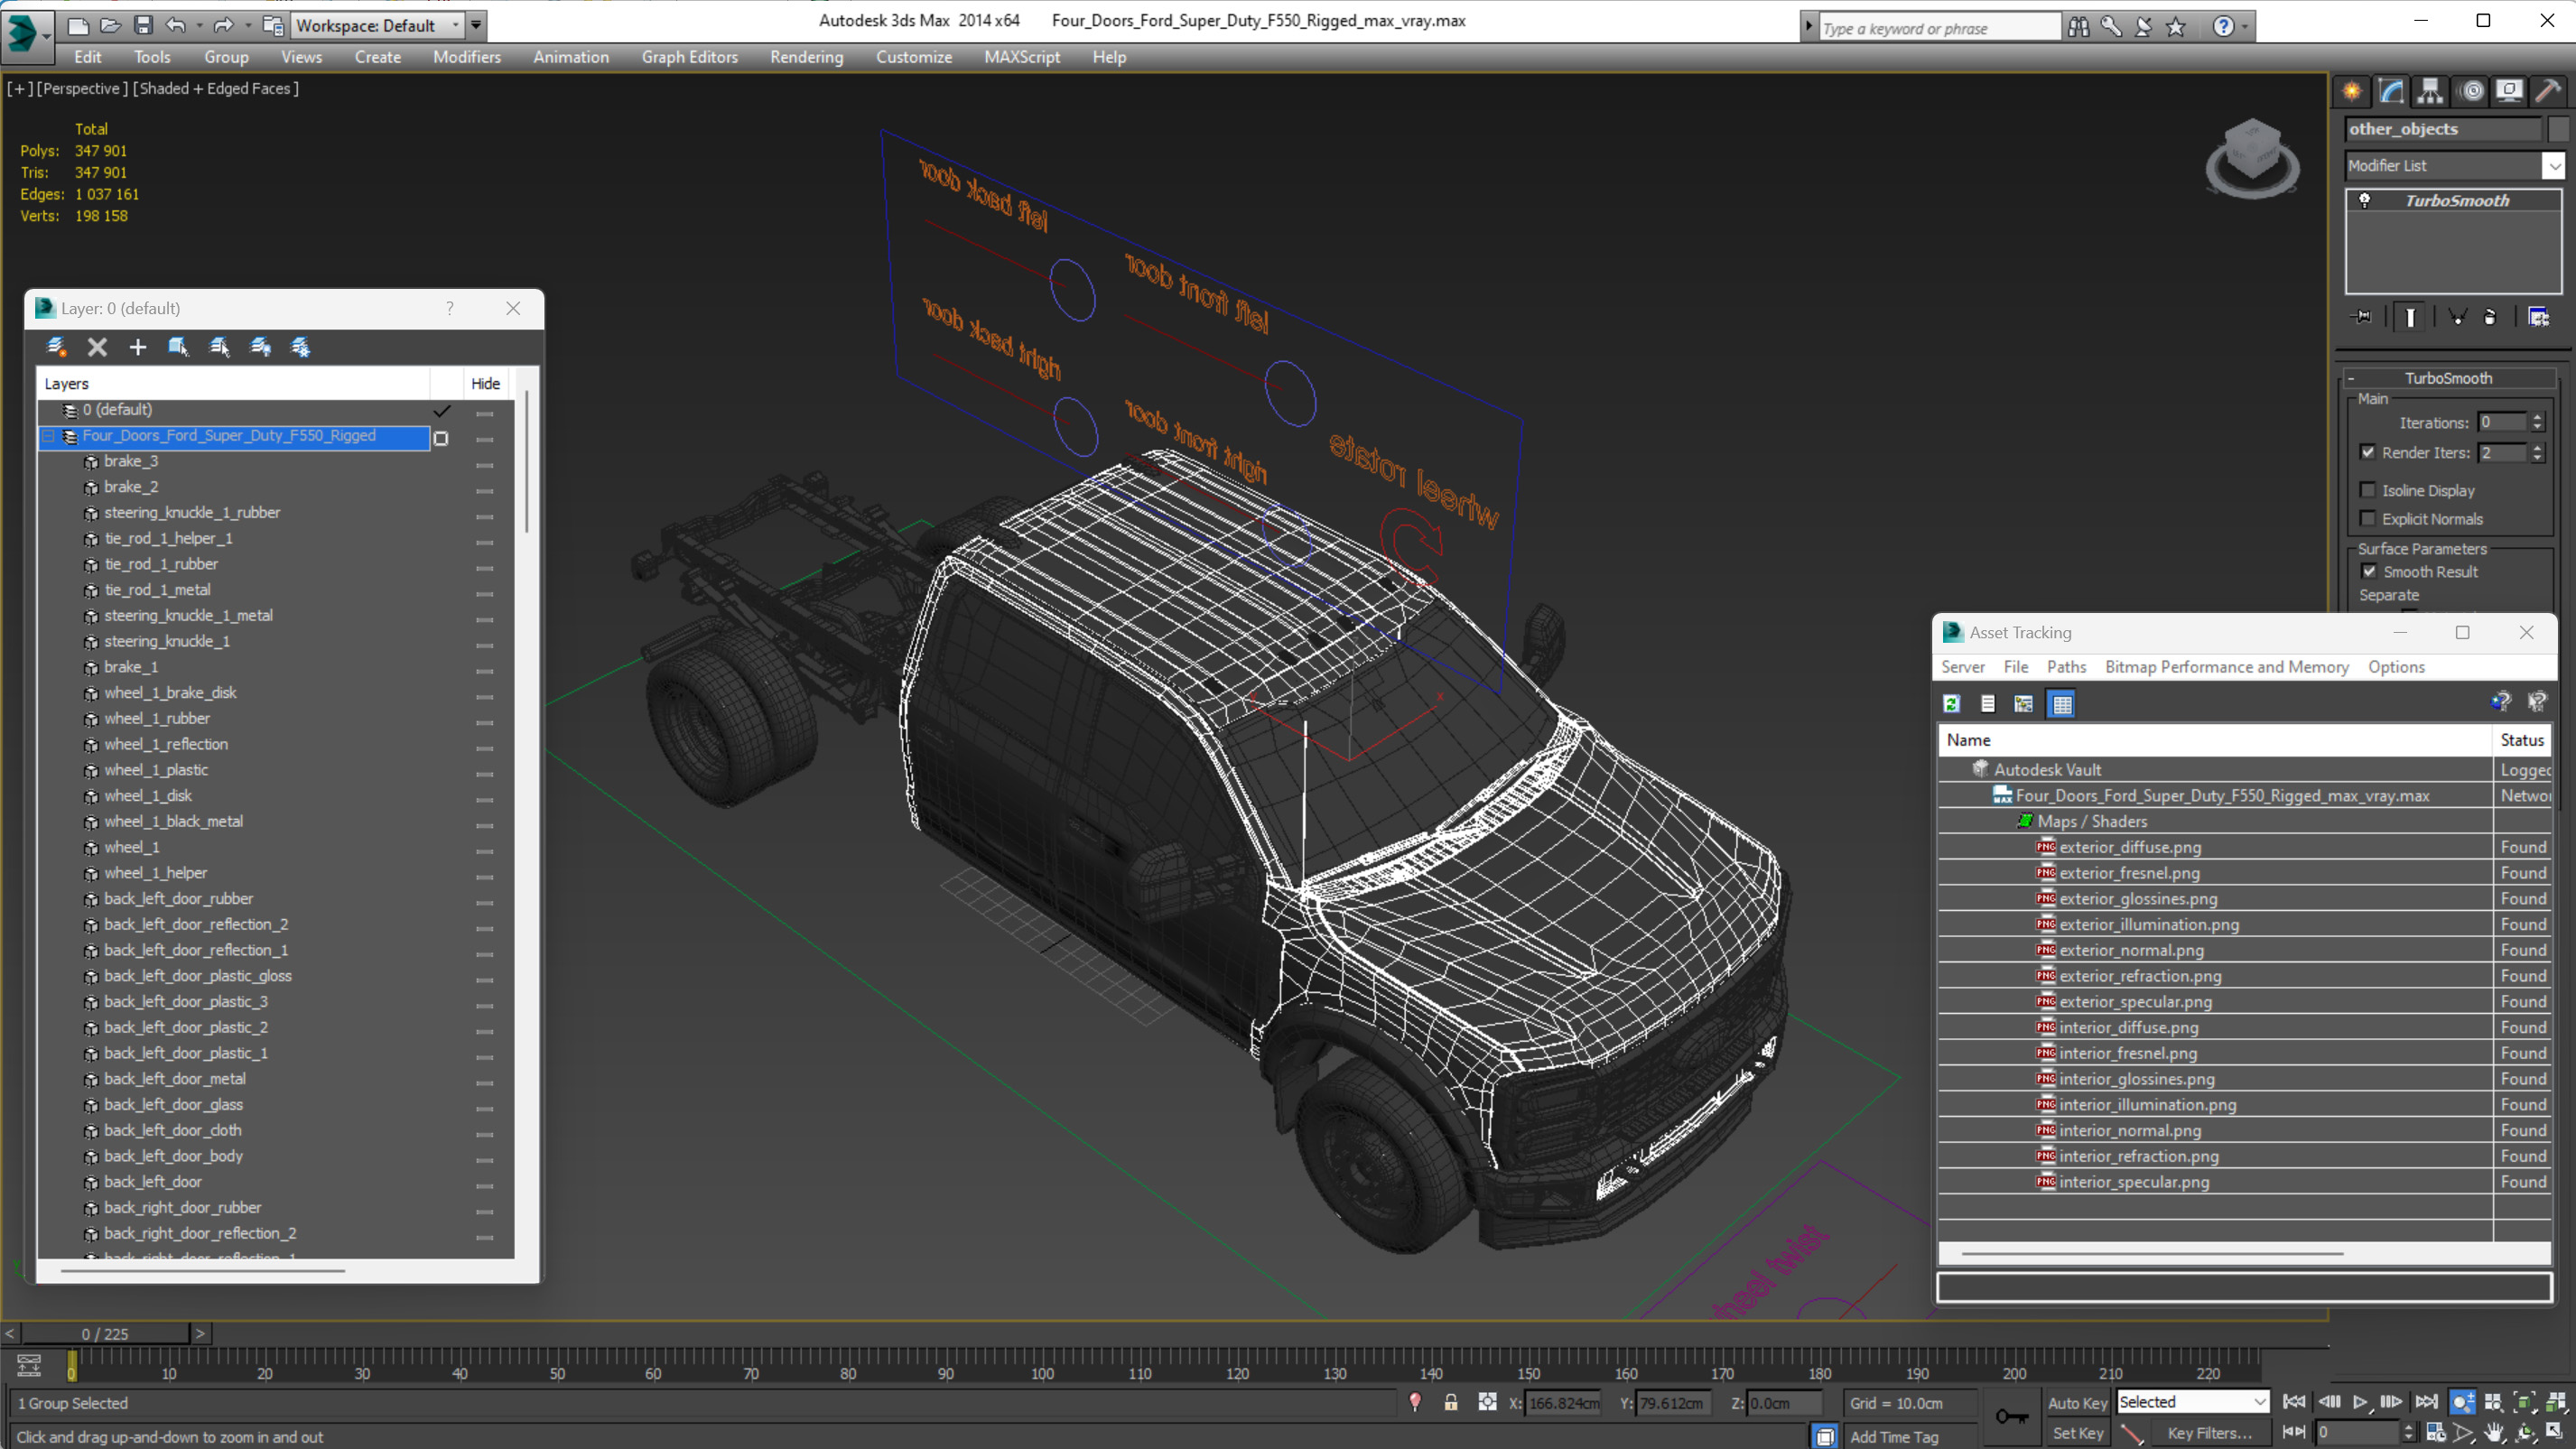Click Configure Modifier Sets icon
Viewport: 2576px width, 1449px height.
coord(2538,317)
